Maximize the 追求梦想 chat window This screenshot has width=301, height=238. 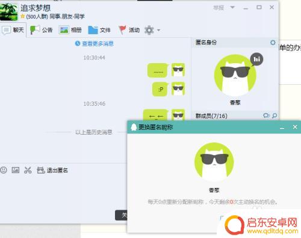tap(259, 7)
